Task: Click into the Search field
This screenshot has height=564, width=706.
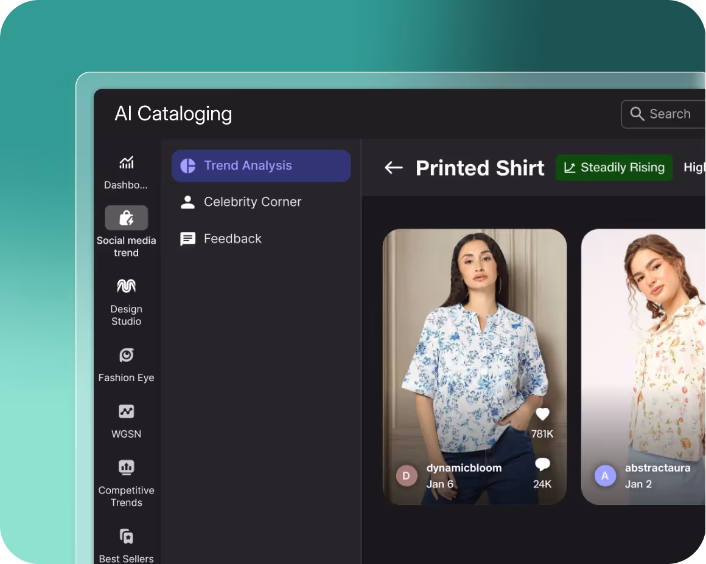Action: pos(663,114)
